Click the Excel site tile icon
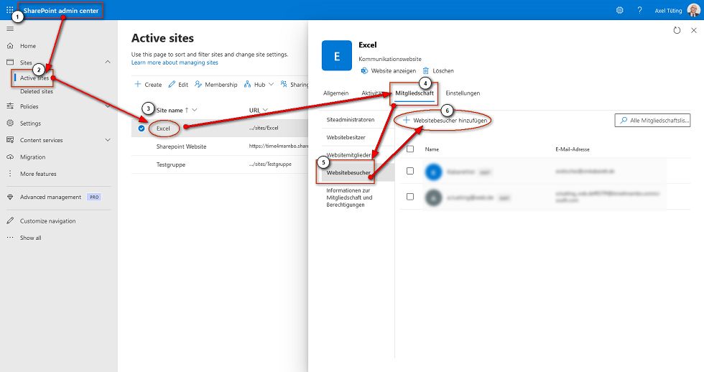 pyautogui.click(x=337, y=55)
